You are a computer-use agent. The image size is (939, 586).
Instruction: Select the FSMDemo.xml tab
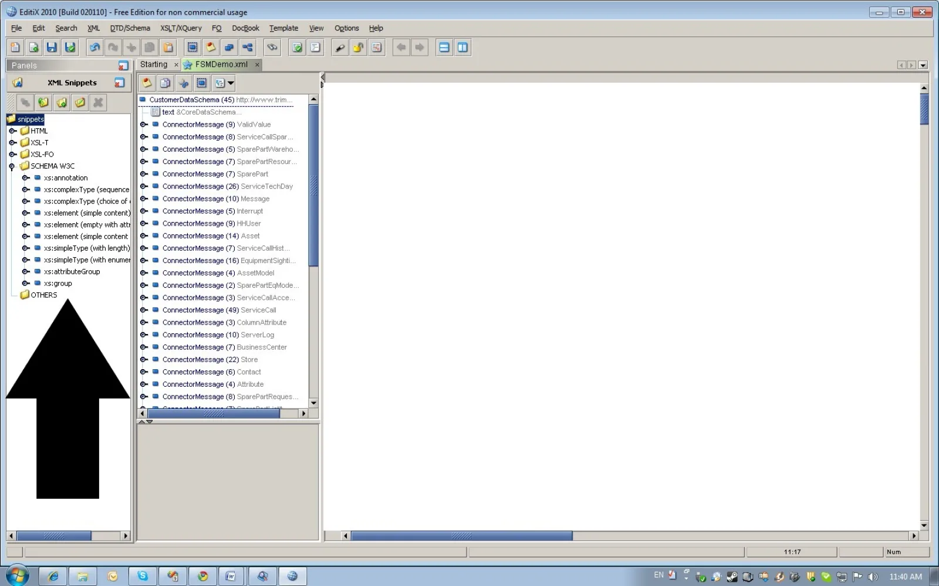click(x=221, y=64)
